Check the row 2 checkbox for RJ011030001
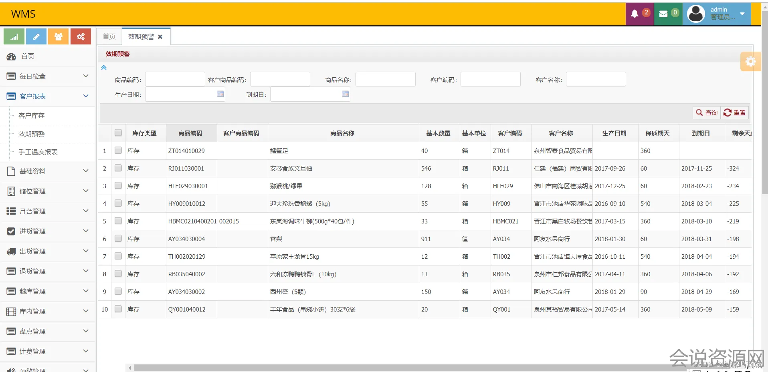Image resolution: width=768 pixels, height=372 pixels. (118, 168)
